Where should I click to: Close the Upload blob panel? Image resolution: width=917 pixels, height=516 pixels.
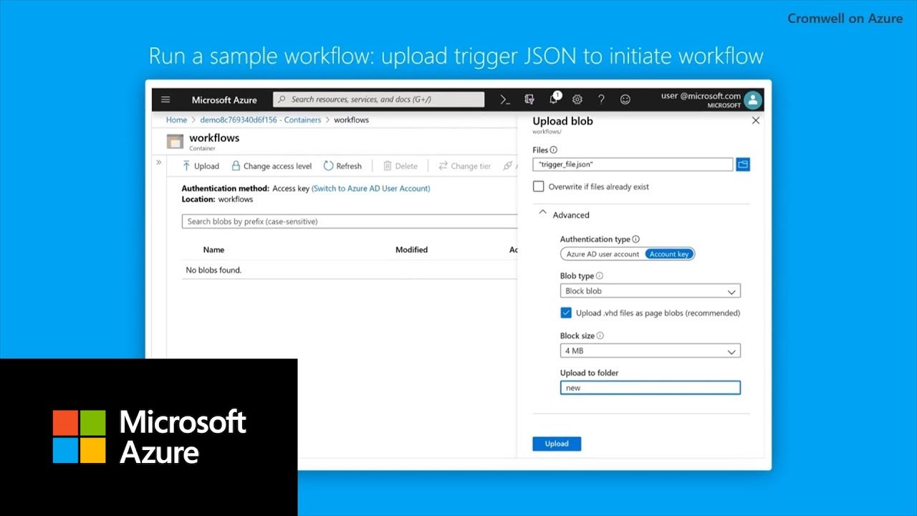pyautogui.click(x=755, y=121)
